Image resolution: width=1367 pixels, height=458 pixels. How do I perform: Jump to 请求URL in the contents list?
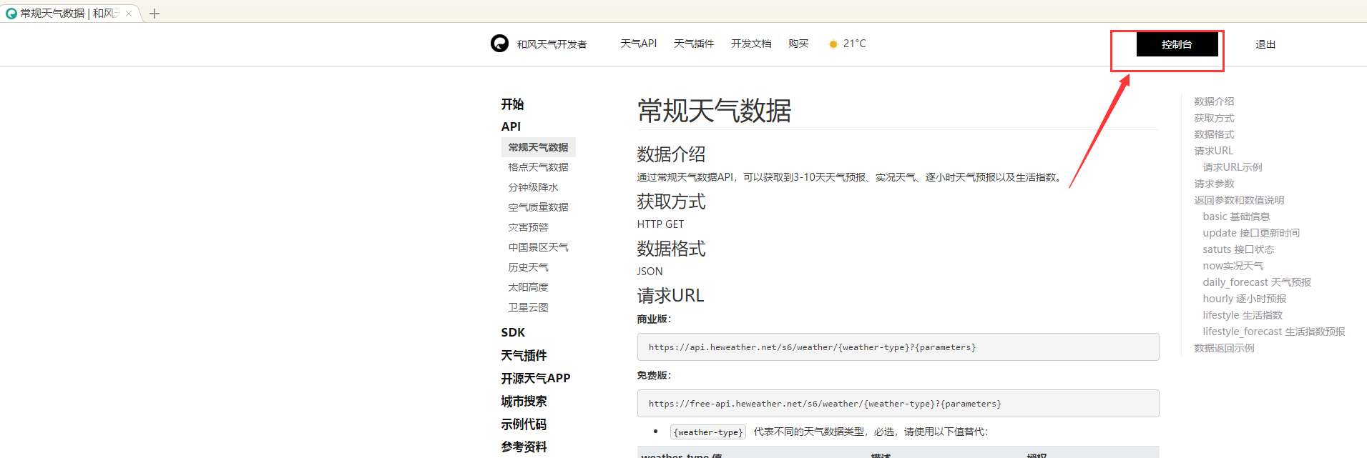[1213, 151]
